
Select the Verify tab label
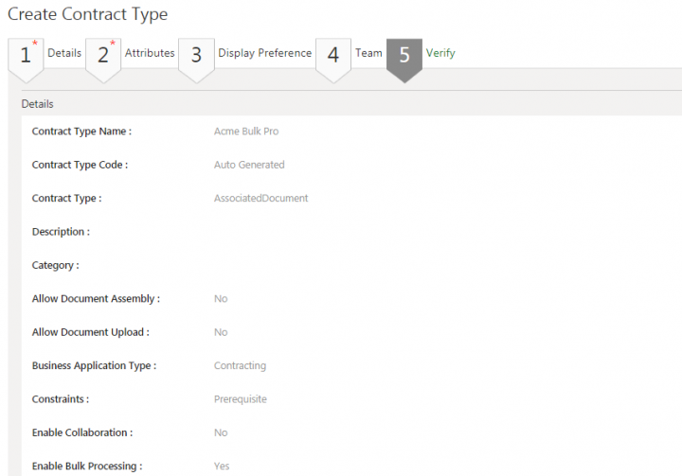pos(440,53)
